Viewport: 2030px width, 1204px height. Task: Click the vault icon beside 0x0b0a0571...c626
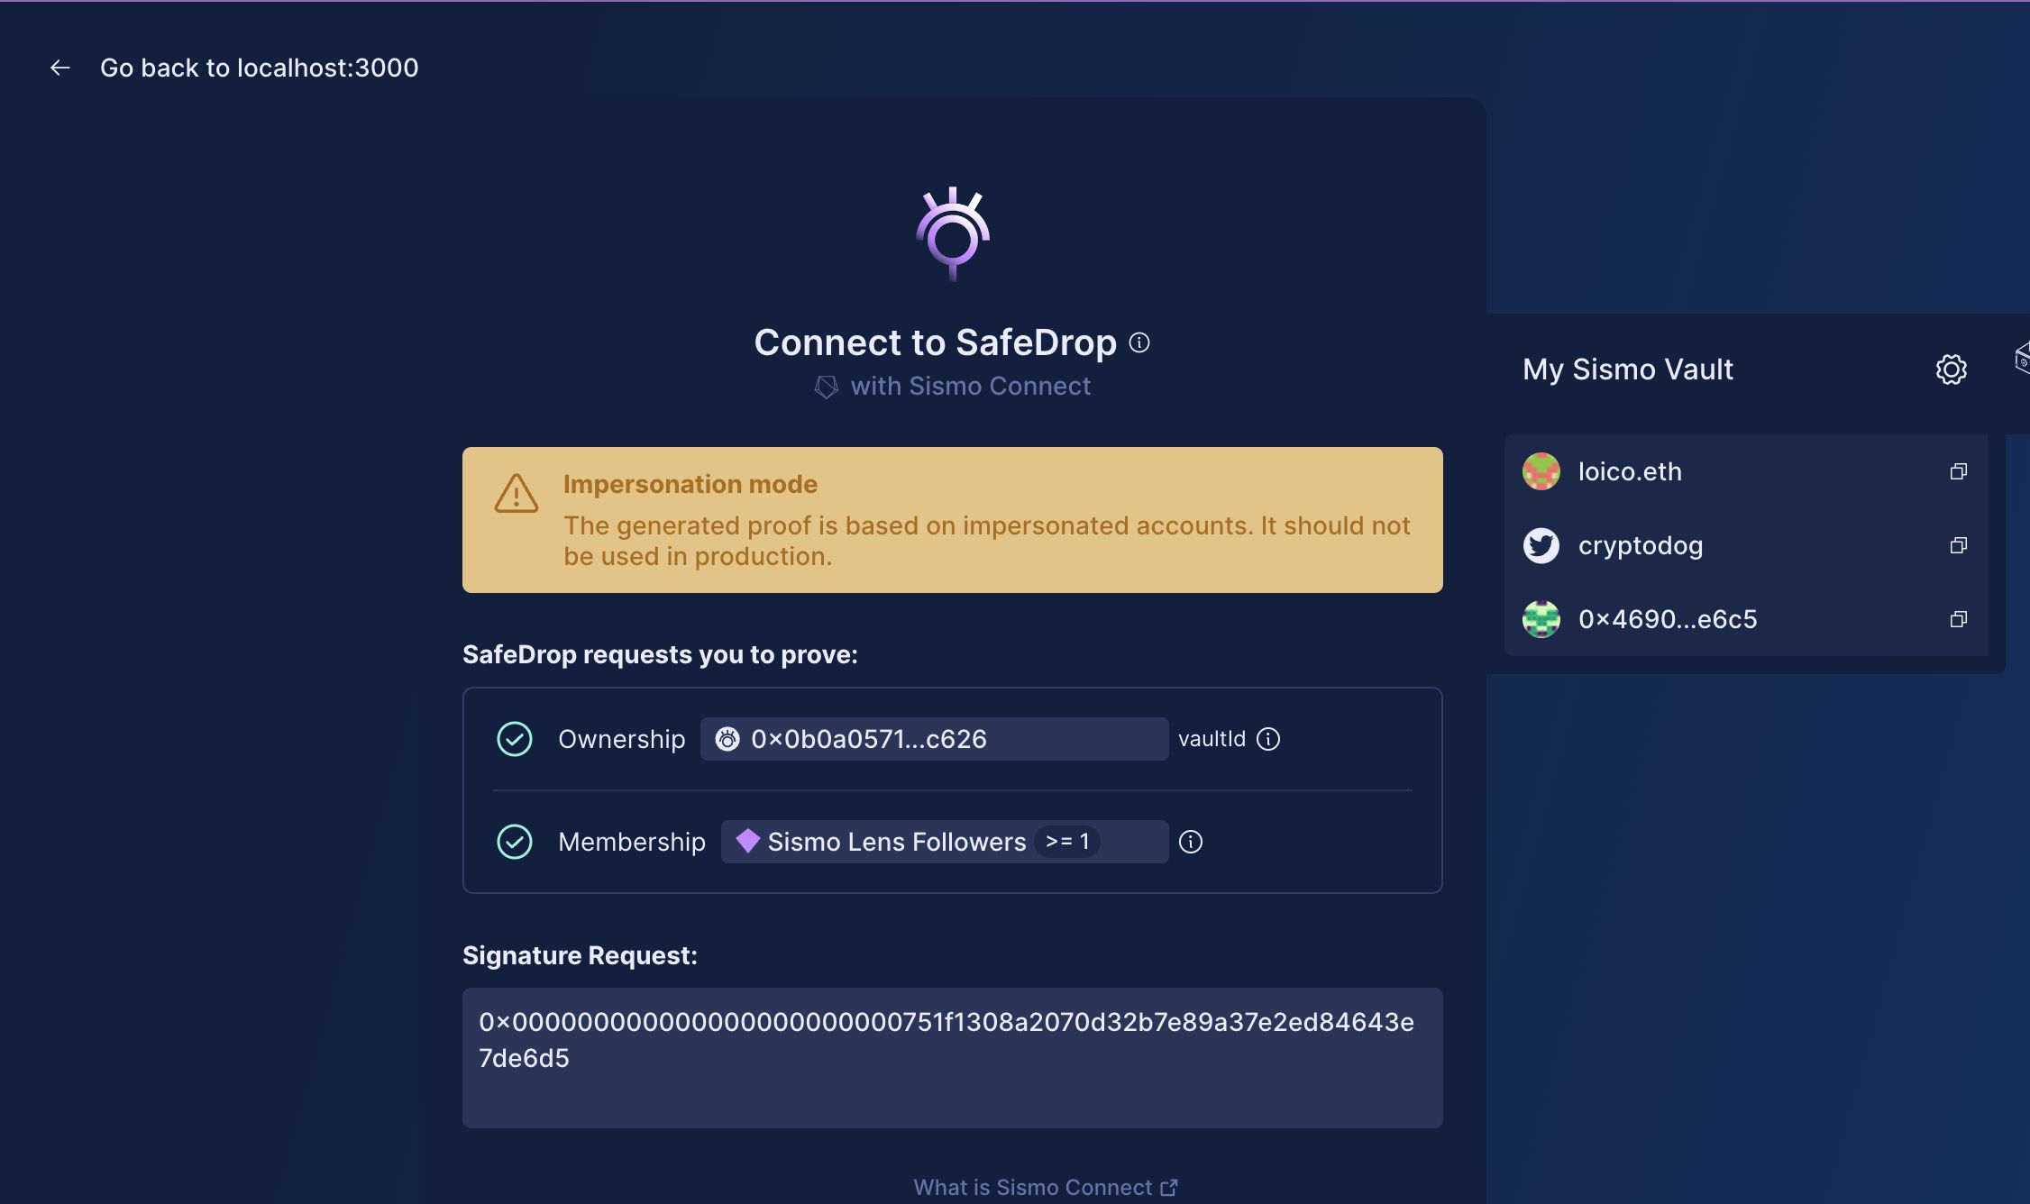[x=727, y=739]
